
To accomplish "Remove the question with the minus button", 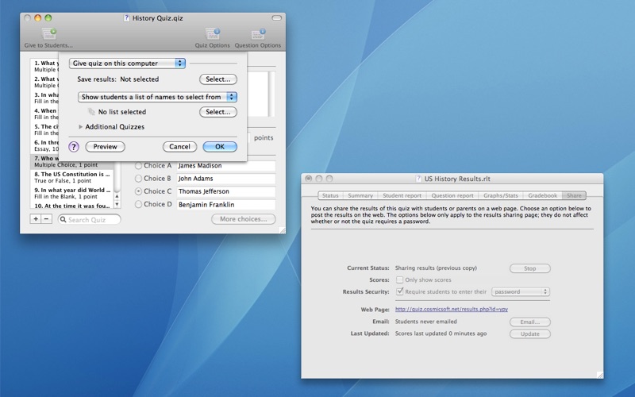I will (x=46, y=219).
